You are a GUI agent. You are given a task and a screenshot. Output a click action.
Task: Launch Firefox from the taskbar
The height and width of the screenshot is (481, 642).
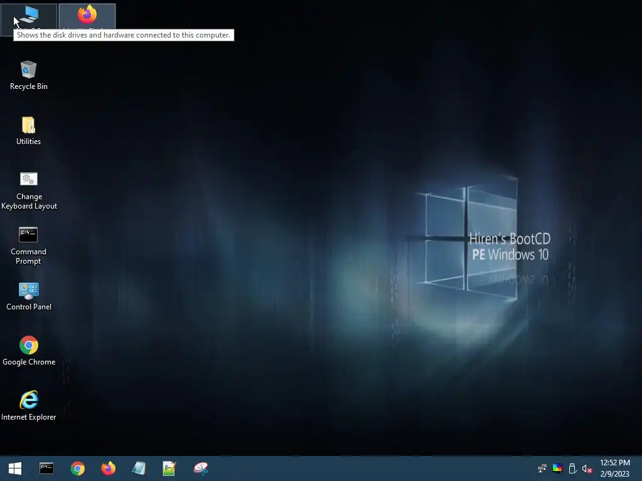tap(108, 468)
